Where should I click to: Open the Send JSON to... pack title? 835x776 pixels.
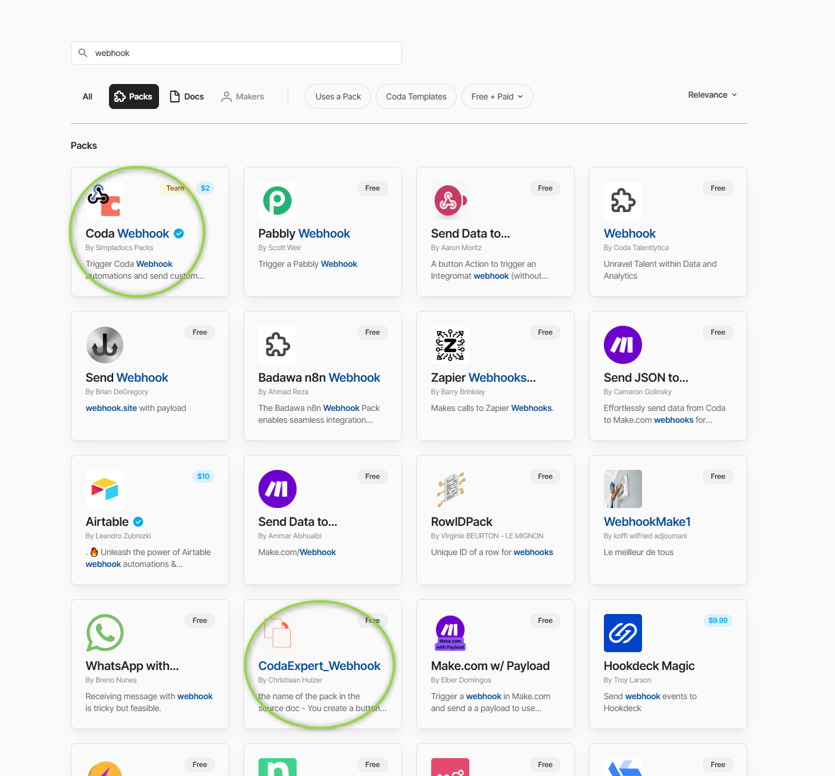646,378
